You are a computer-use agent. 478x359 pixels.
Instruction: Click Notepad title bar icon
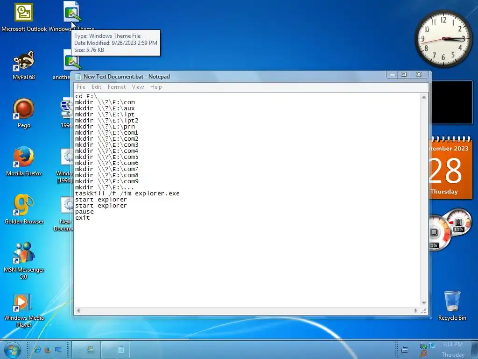coord(78,76)
